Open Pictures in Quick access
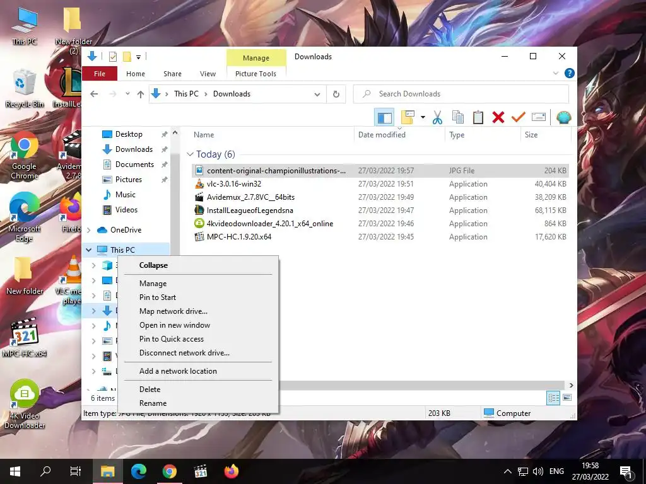646x484 pixels. (129, 180)
